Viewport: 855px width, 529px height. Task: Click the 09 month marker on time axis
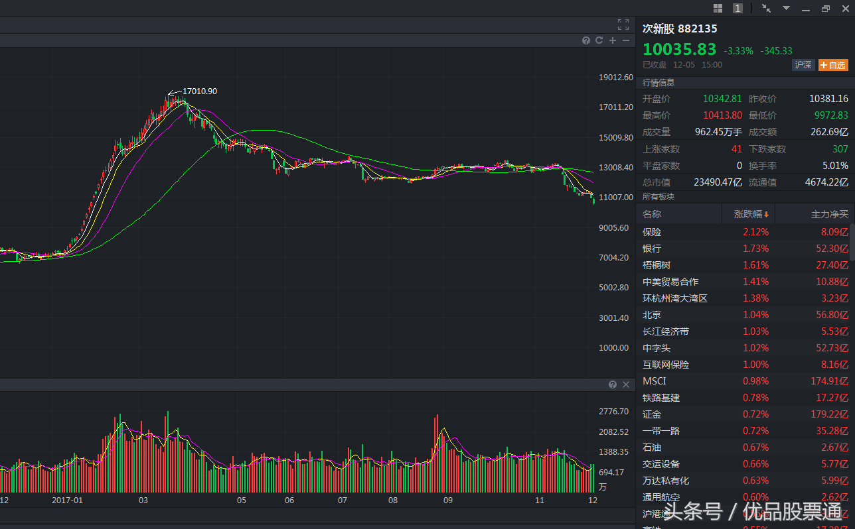pyautogui.click(x=448, y=500)
